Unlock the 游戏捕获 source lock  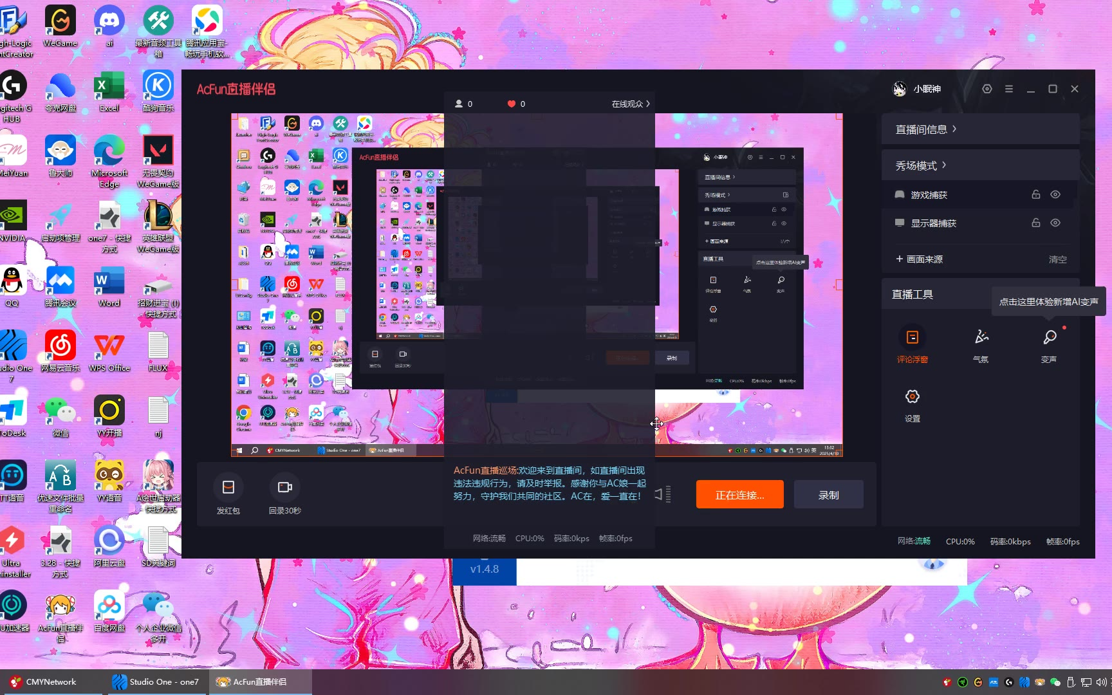pos(1035,194)
